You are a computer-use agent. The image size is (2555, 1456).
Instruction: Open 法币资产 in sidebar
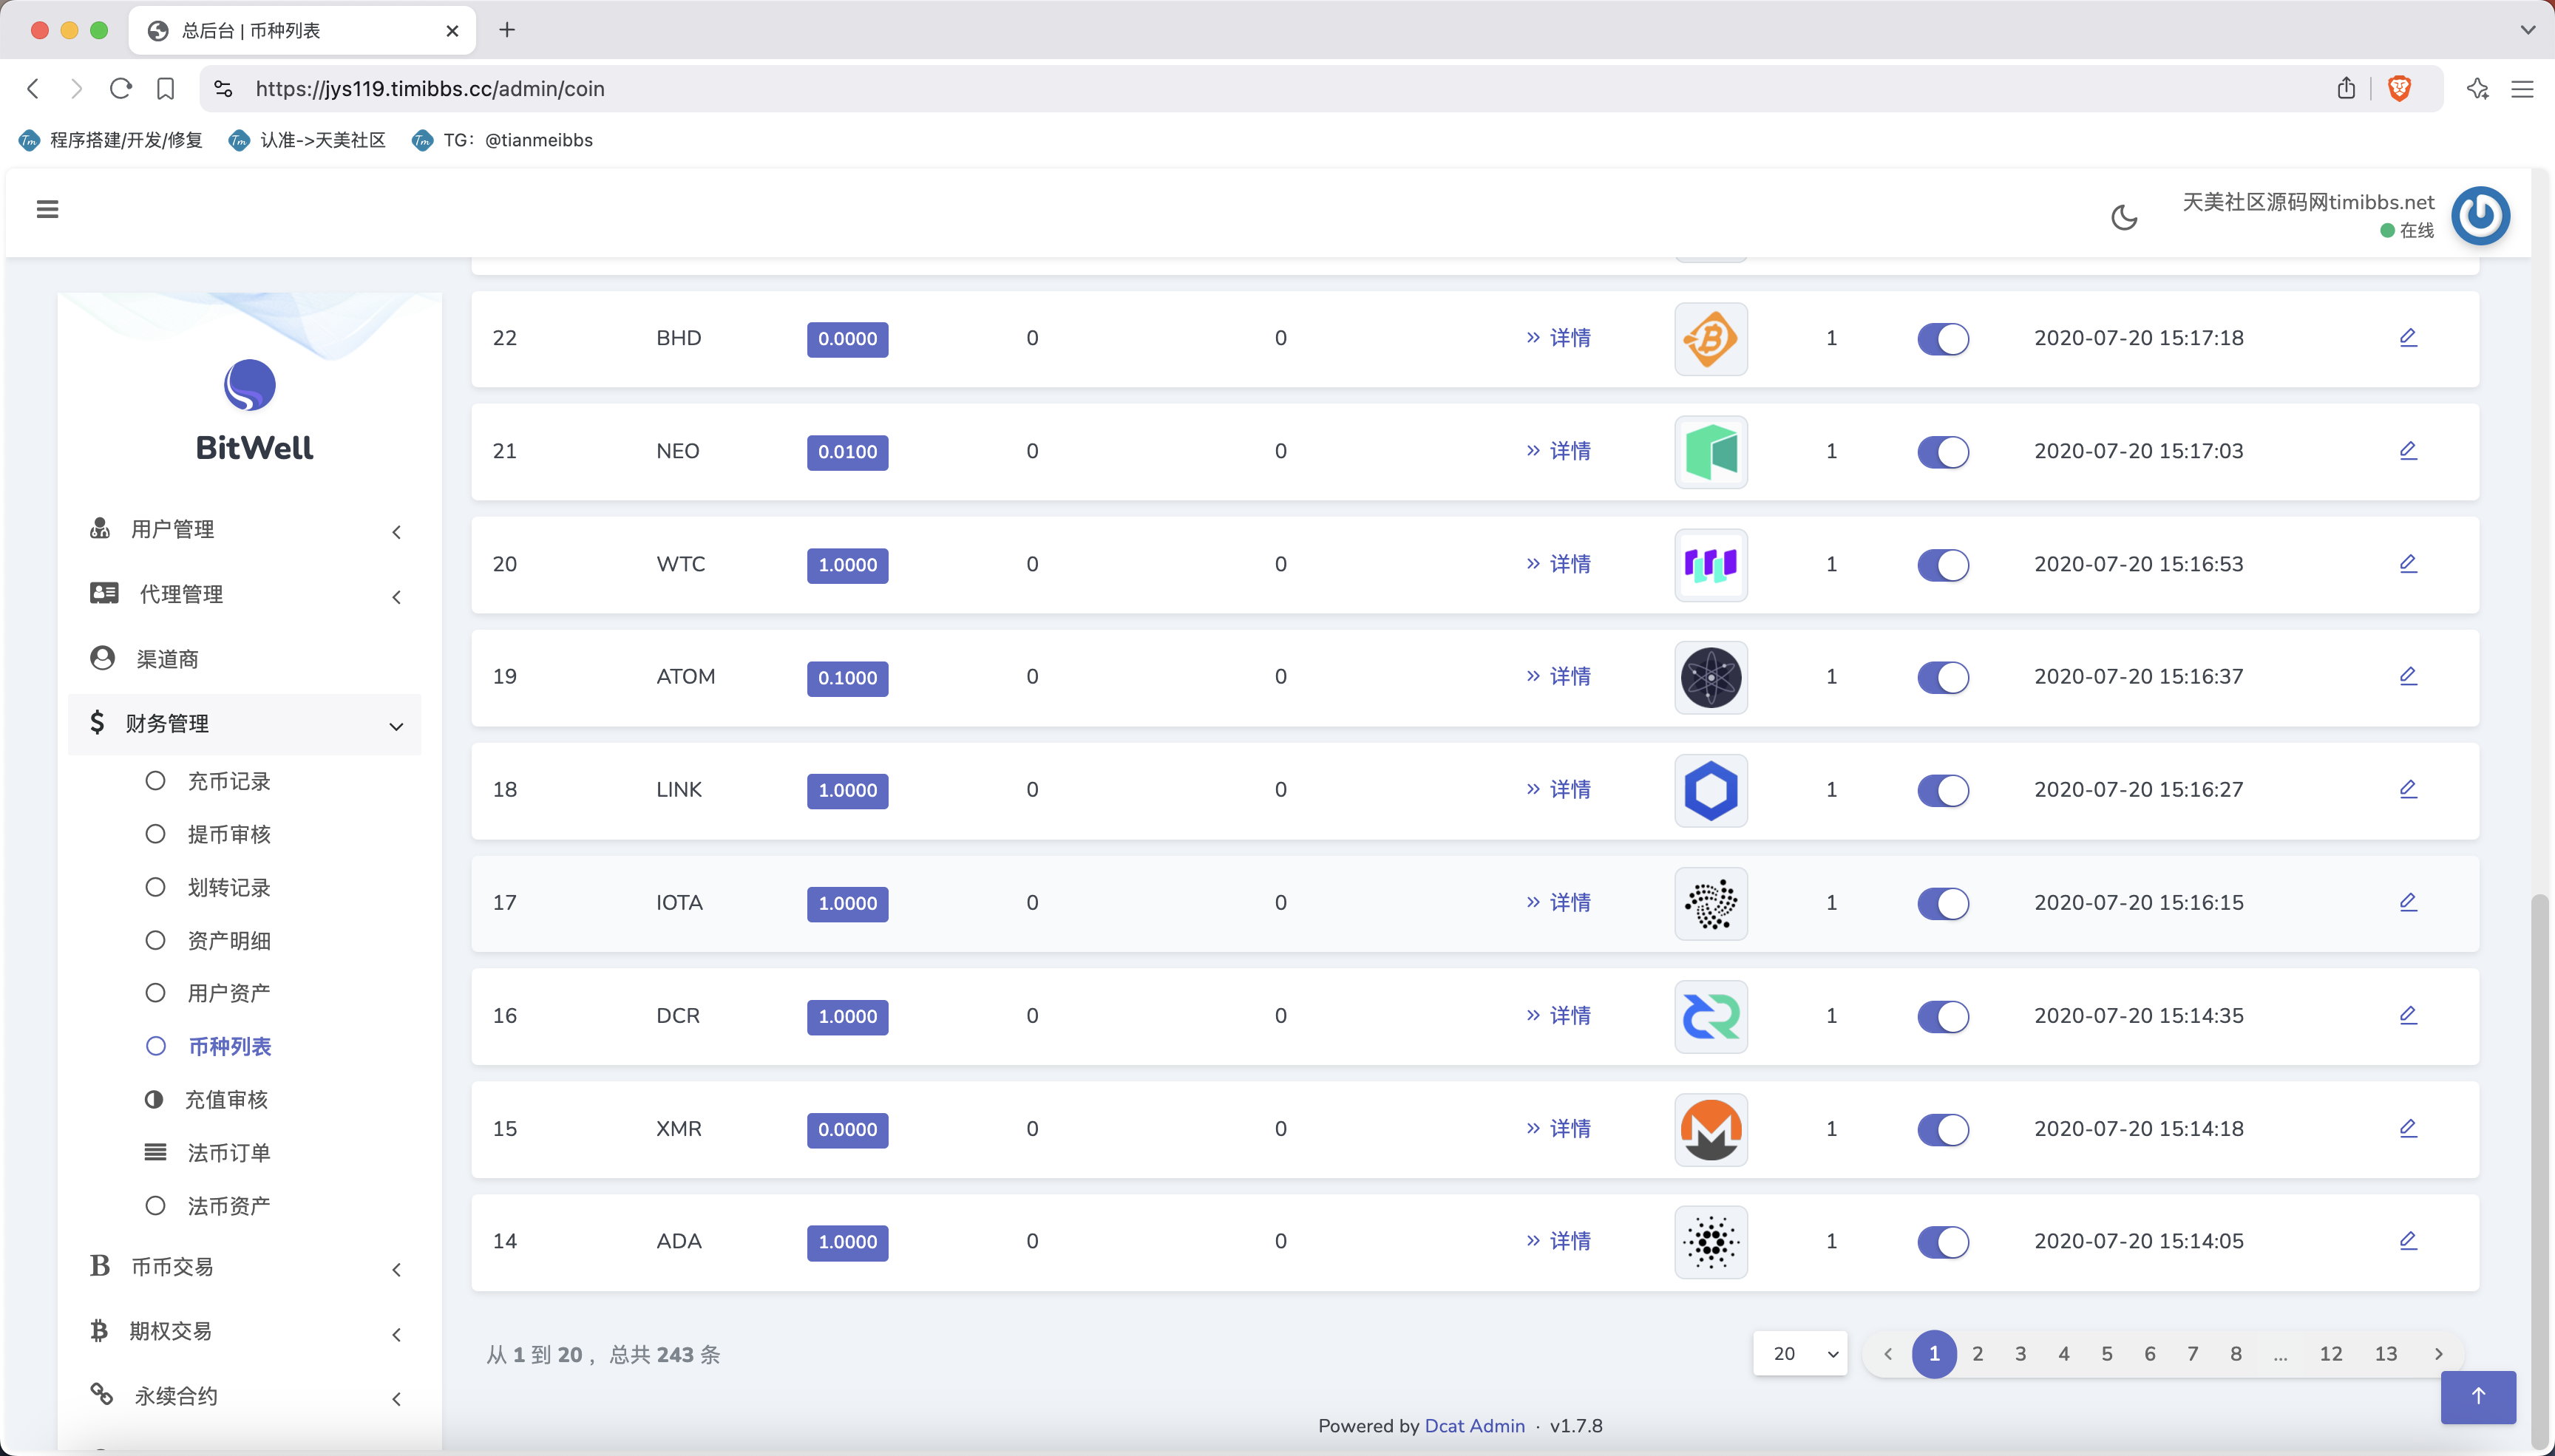[229, 1206]
